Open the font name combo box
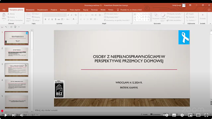This screenshot has width=212, height=119. click(x=52, y=15)
